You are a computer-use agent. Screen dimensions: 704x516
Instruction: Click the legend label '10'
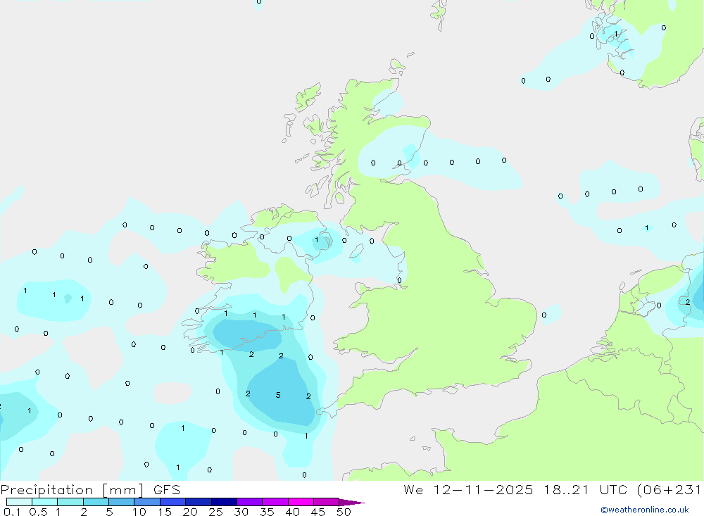[x=139, y=512]
